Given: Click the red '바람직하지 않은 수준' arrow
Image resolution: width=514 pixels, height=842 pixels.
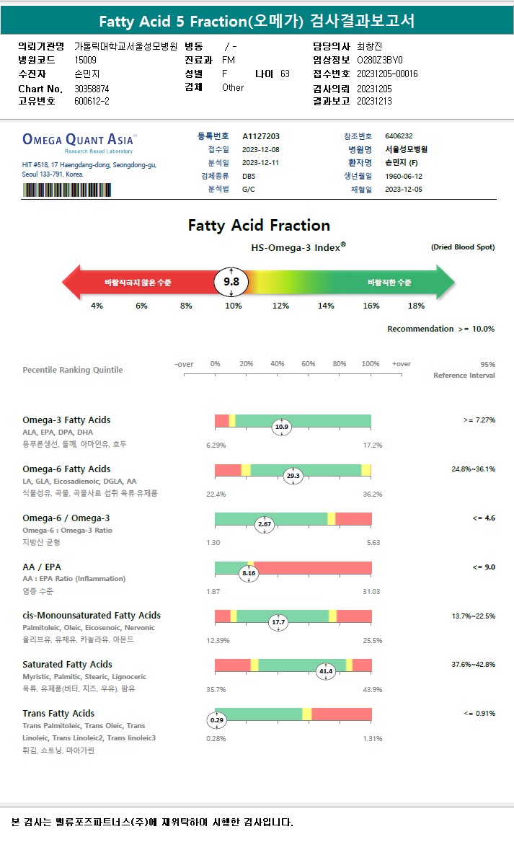Looking at the screenshot, I should click(137, 282).
